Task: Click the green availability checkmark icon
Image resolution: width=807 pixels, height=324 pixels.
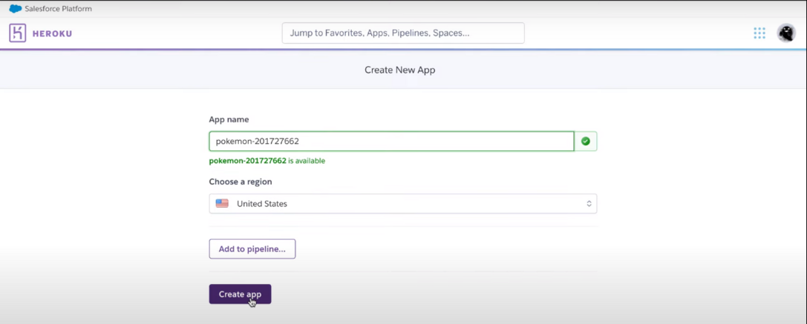Action: [x=585, y=142]
